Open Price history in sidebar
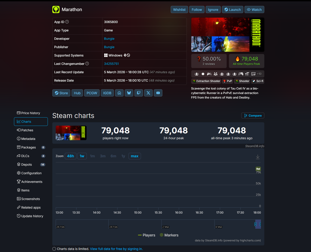 tap(31, 113)
